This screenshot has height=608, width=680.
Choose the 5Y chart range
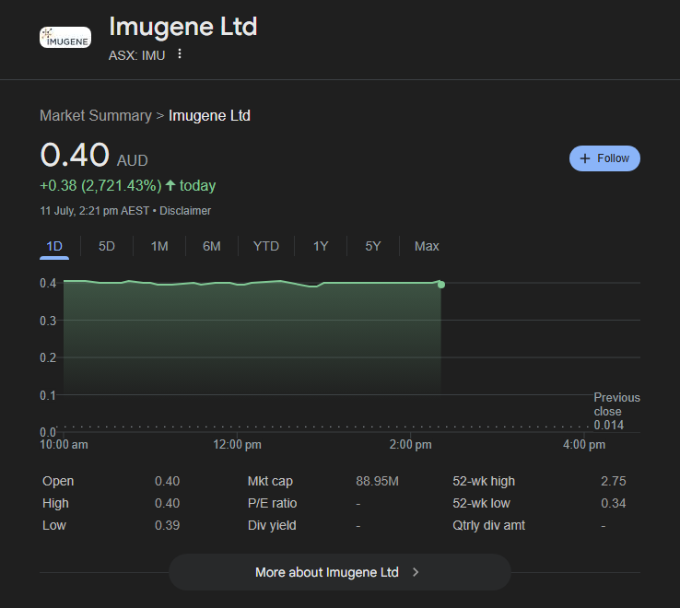(x=373, y=246)
